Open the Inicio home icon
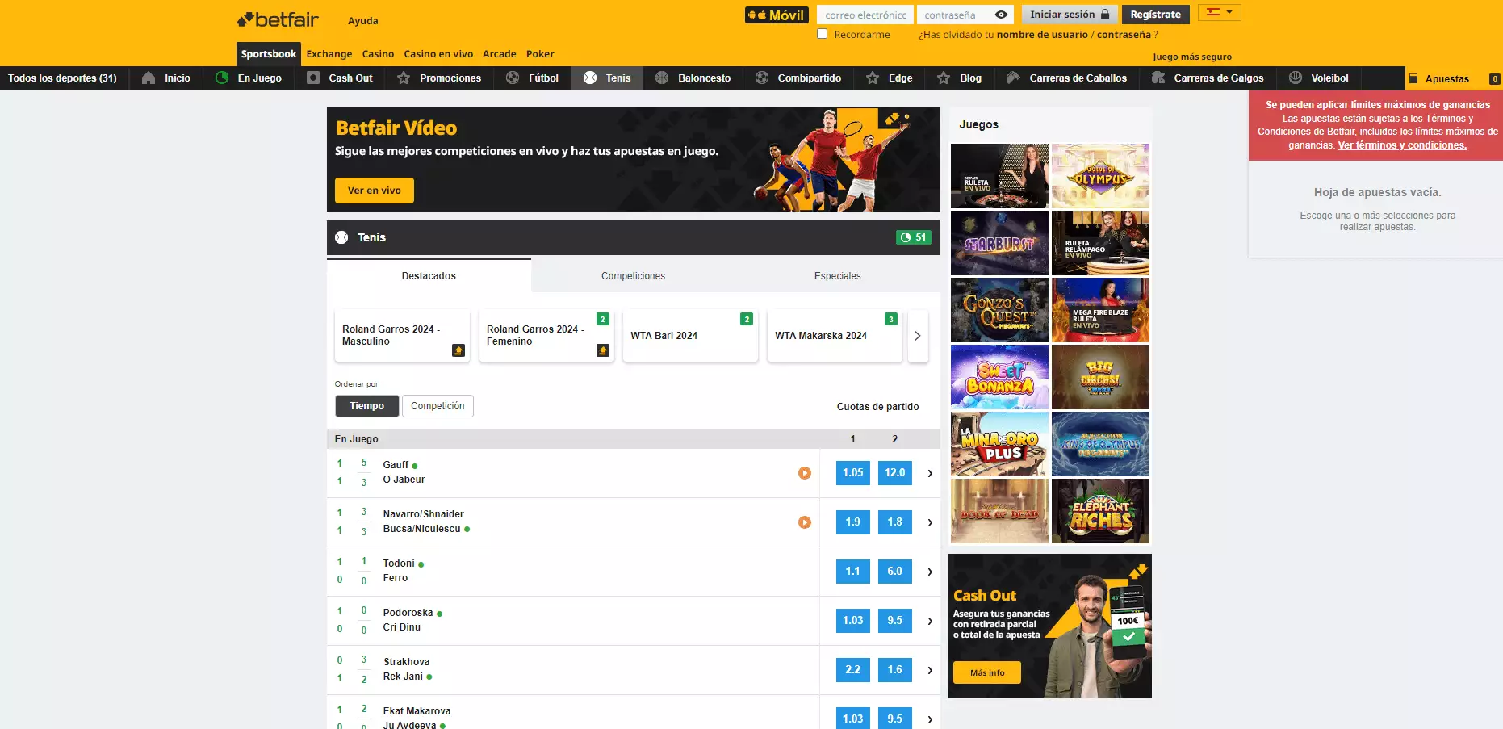The height and width of the screenshot is (729, 1503). click(x=149, y=78)
